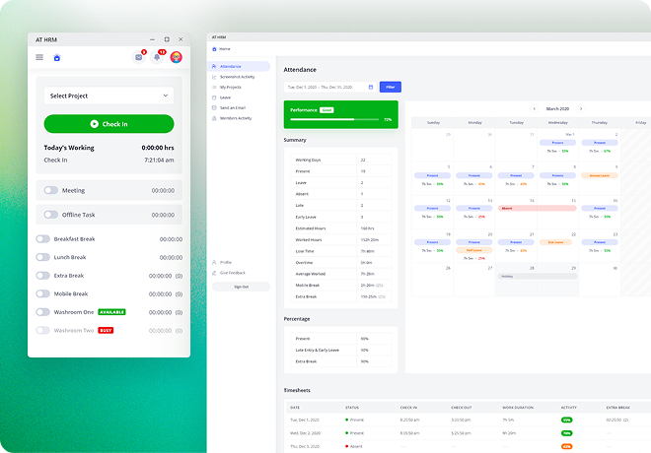
Task: Open the user avatar profile picture
Action: coord(176,57)
